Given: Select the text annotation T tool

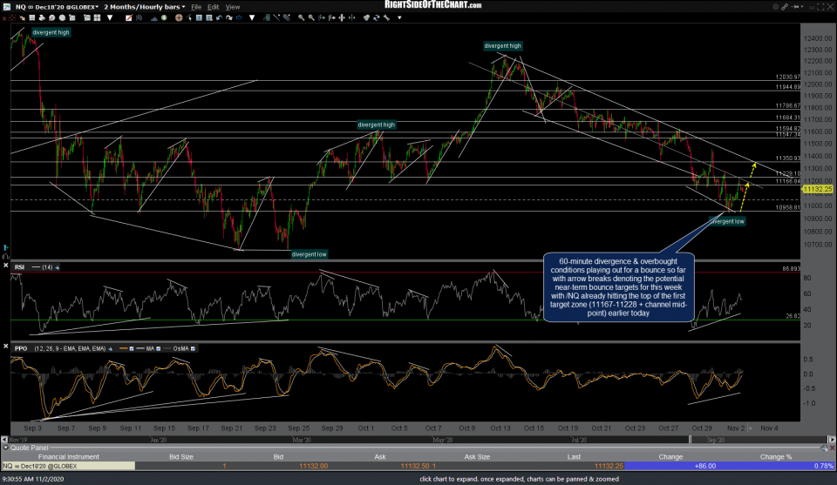Looking at the screenshot, I should point(199,17).
